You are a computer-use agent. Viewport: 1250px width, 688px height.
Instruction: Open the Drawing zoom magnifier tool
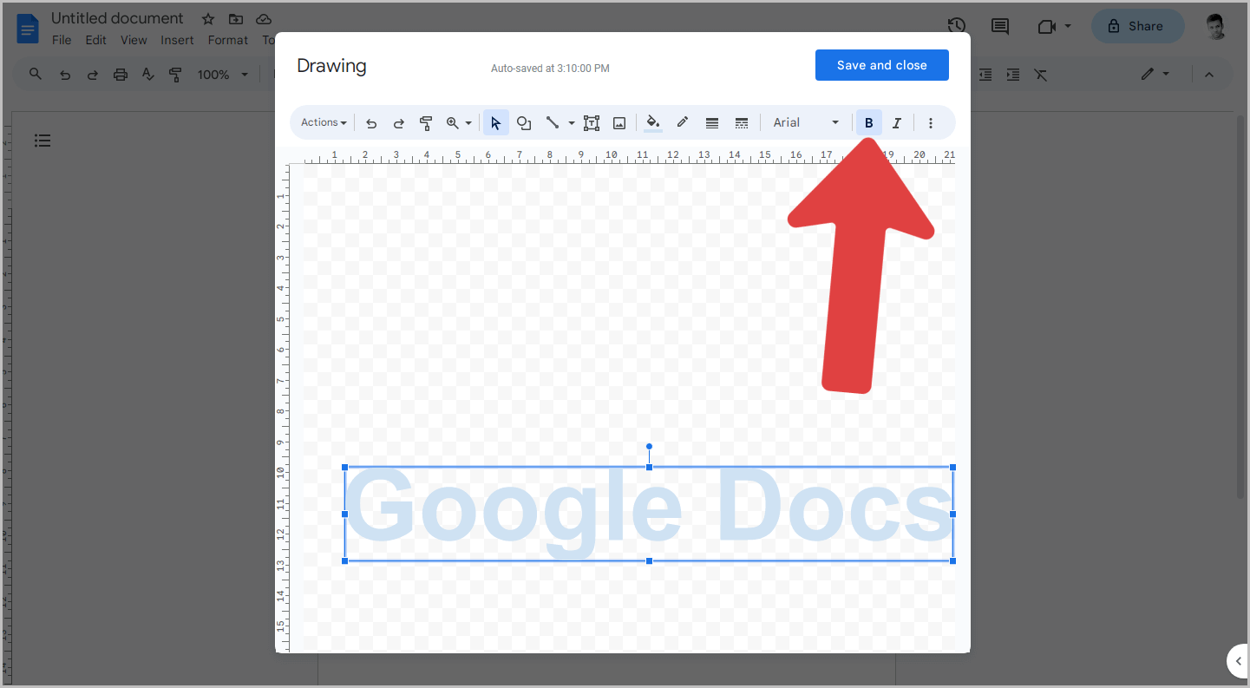pos(452,123)
